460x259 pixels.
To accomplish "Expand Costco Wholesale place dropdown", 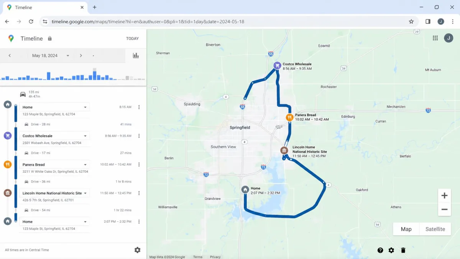I will pos(85,136).
